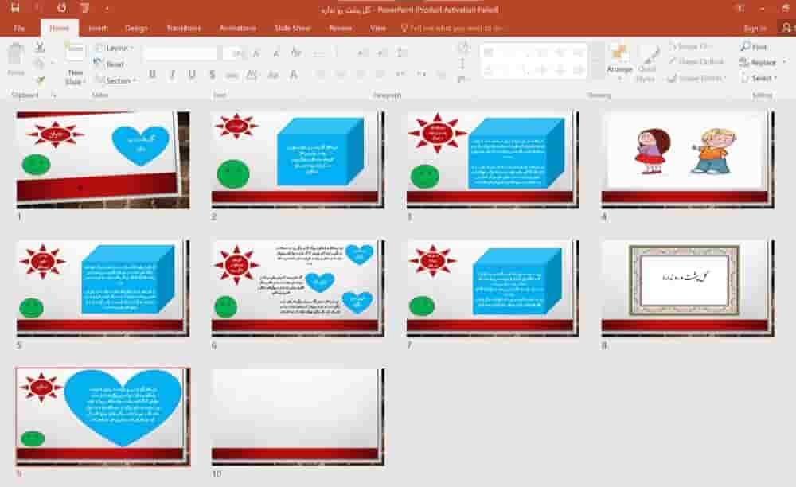Click the Paste clipboard icon
The image size is (796, 487).
click(x=16, y=55)
